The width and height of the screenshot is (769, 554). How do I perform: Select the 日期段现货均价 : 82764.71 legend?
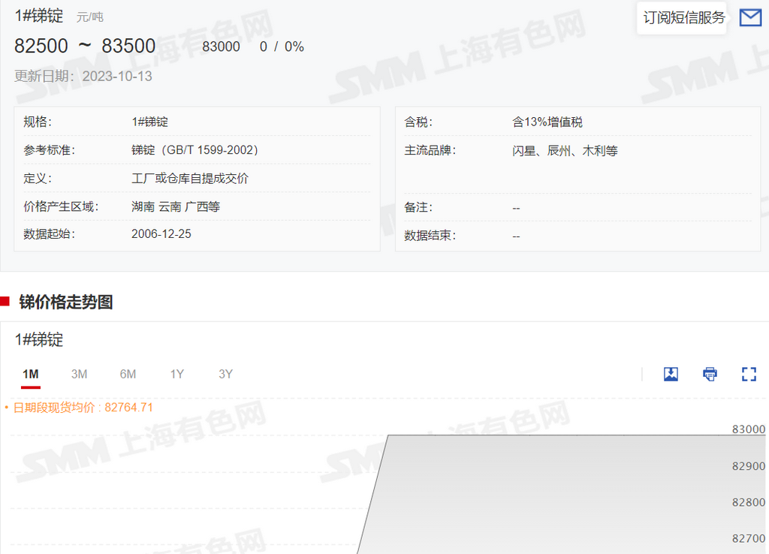coord(83,408)
